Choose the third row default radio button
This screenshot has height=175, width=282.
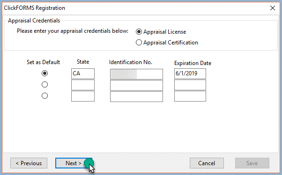[45, 96]
